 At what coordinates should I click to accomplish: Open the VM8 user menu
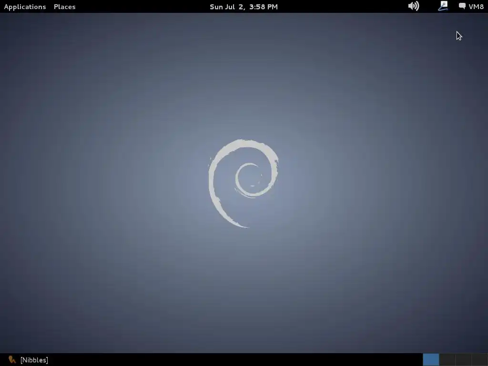[471, 7]
